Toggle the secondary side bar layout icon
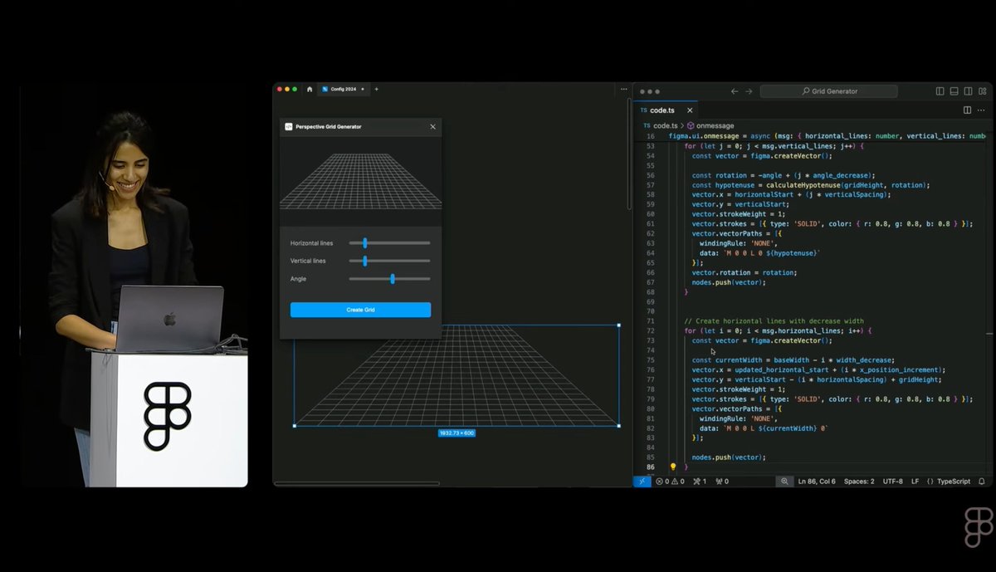 tap(968, 91)
